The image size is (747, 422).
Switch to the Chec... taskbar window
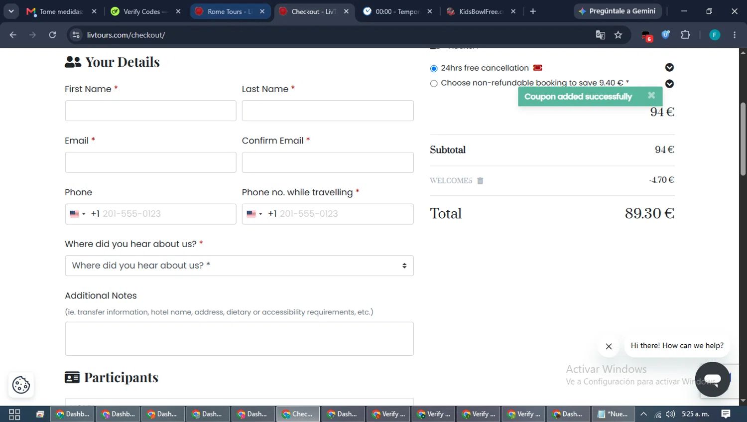(298, 414)
